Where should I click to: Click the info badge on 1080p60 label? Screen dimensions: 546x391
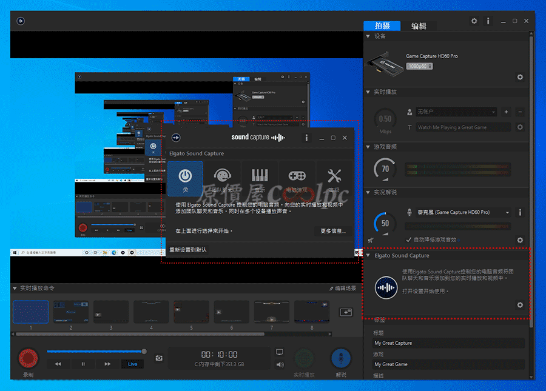[430, 66]
